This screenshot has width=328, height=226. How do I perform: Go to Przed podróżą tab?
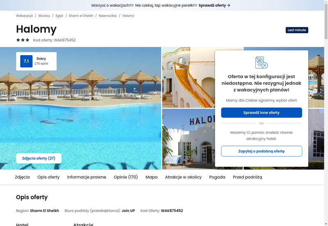247,177
